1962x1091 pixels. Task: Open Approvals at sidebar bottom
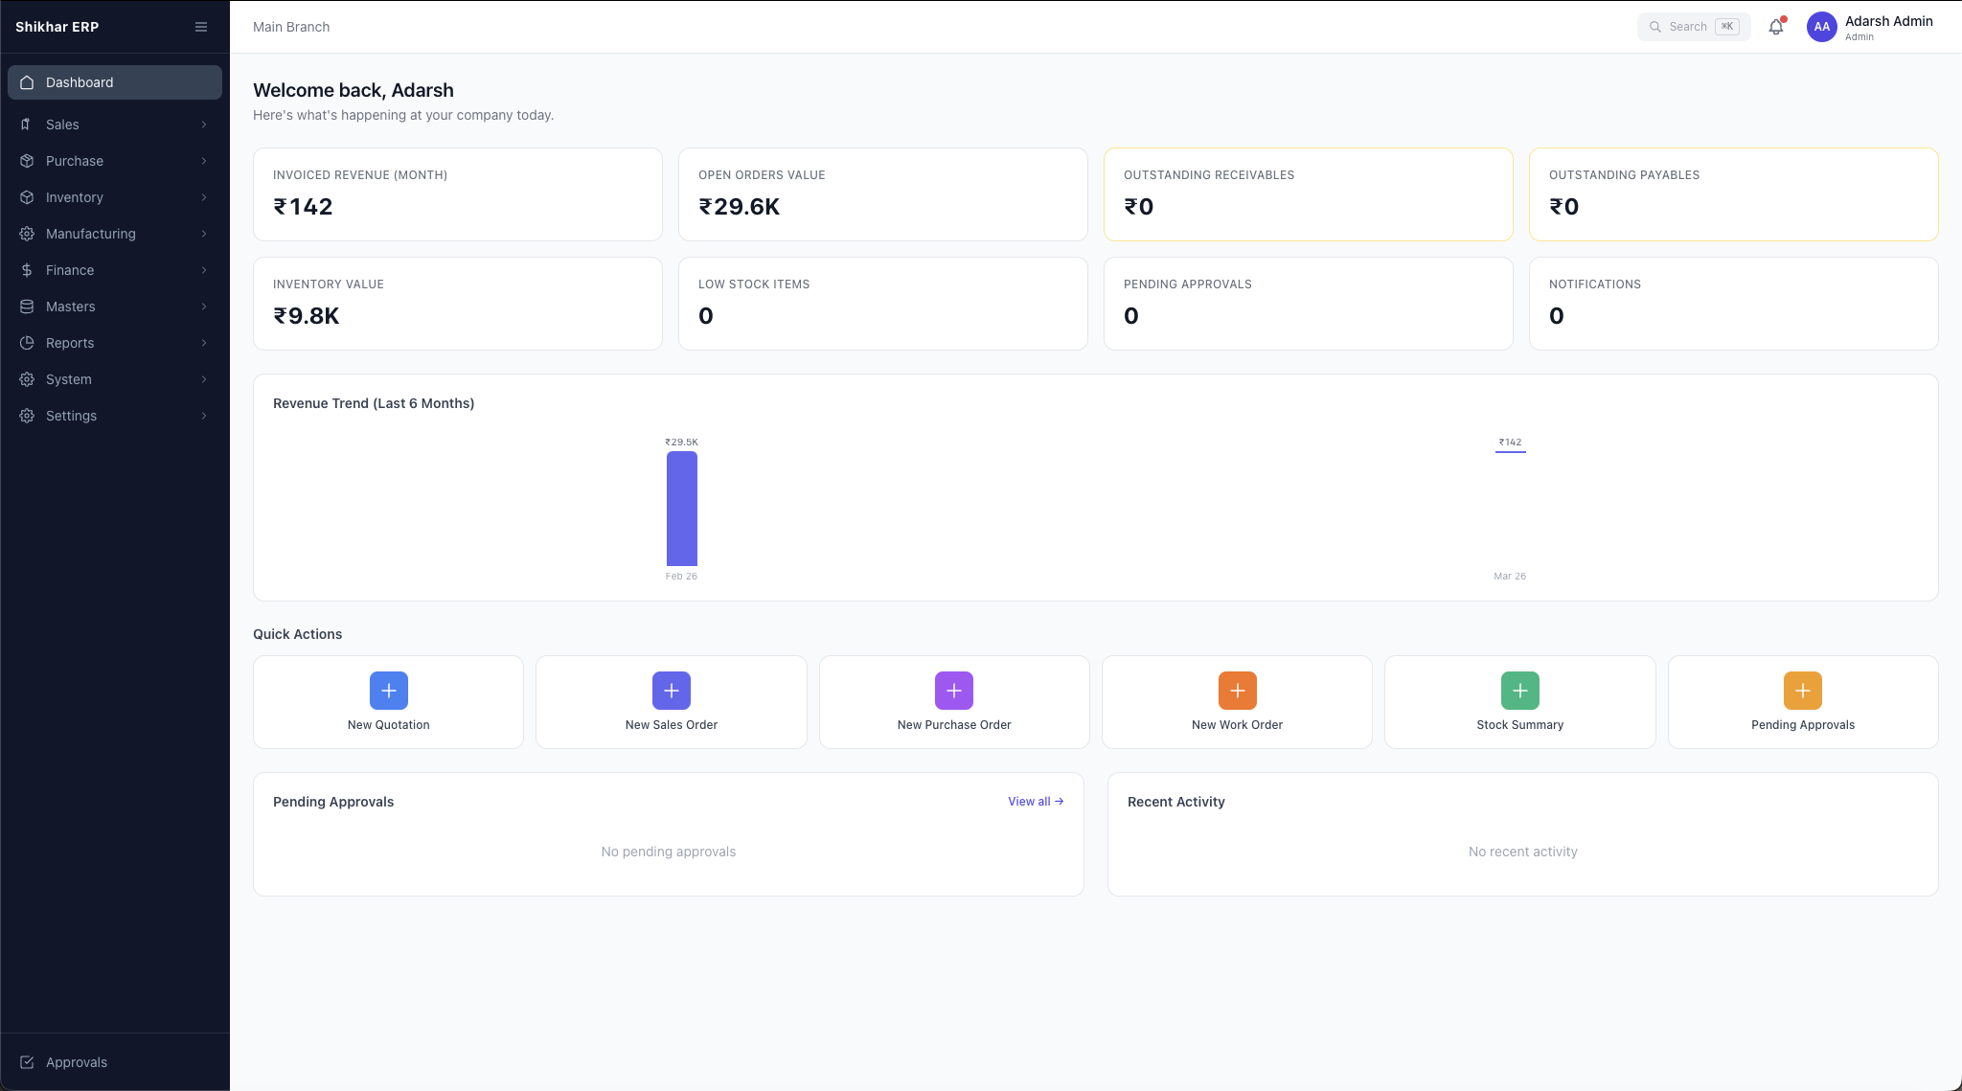[115, 1062]
